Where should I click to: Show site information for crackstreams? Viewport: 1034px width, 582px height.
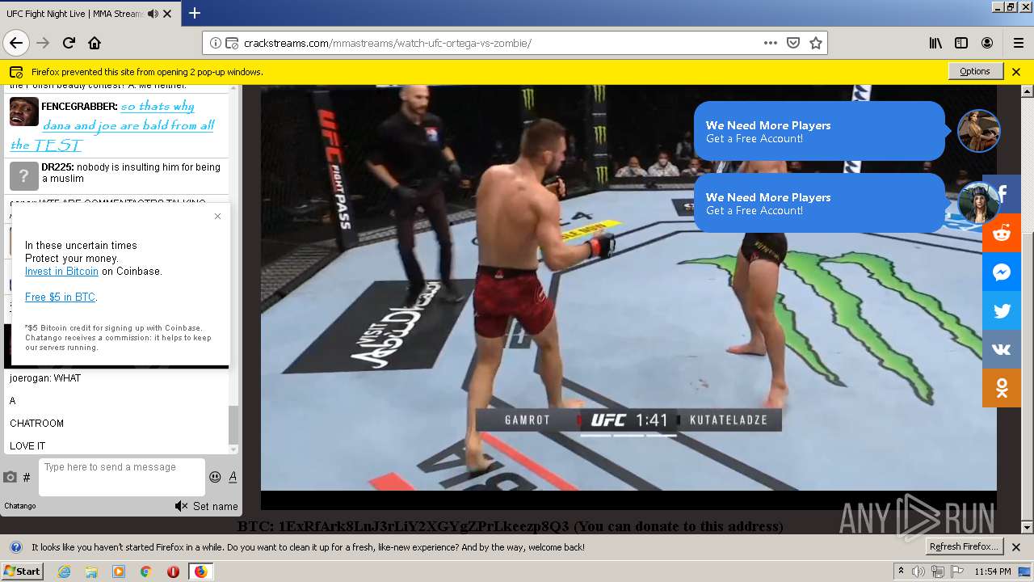tap(216, 43)
